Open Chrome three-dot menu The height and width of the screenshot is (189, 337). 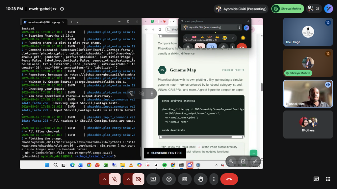(x=259, y=30)
